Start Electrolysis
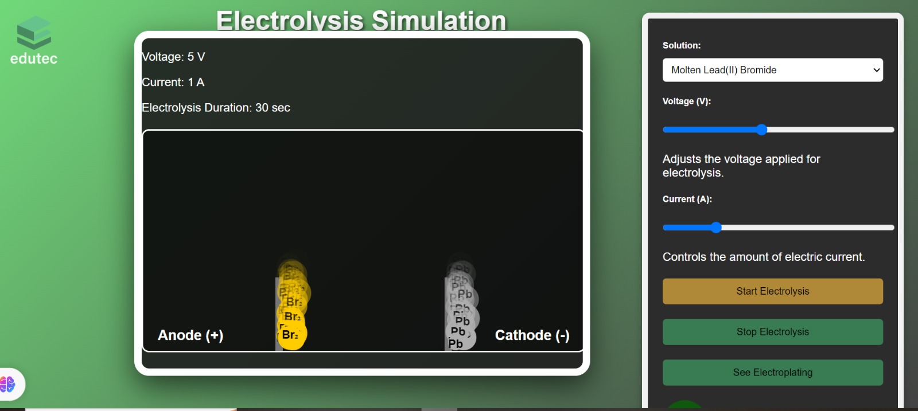The width and height of the screenshot is (918, 411). 772,291
